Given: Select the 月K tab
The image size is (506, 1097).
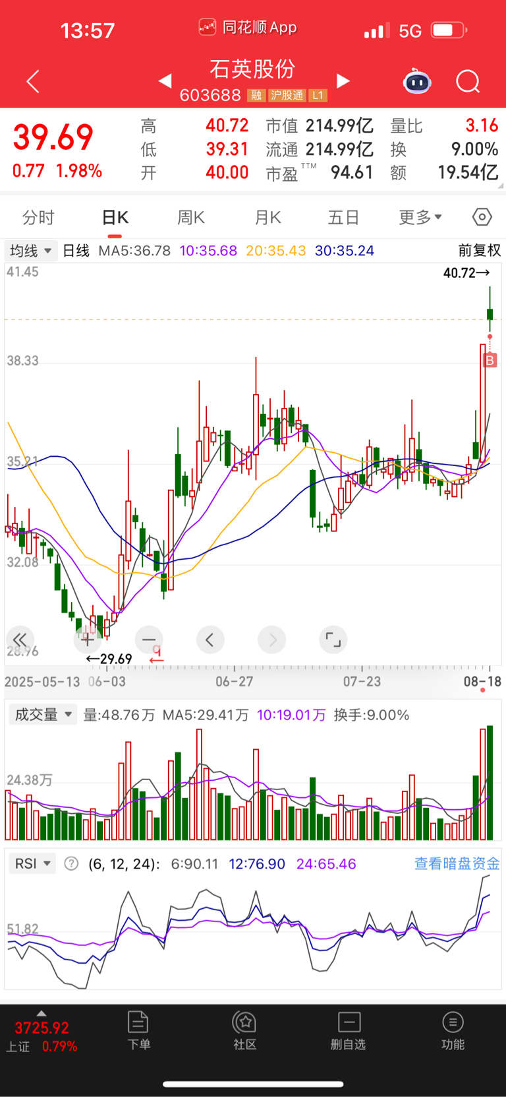Looking at the screenshot, I should pos(268,217).
